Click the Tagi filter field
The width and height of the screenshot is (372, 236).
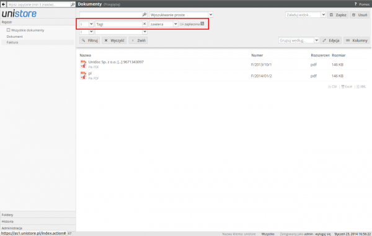(x=118, y=24)
